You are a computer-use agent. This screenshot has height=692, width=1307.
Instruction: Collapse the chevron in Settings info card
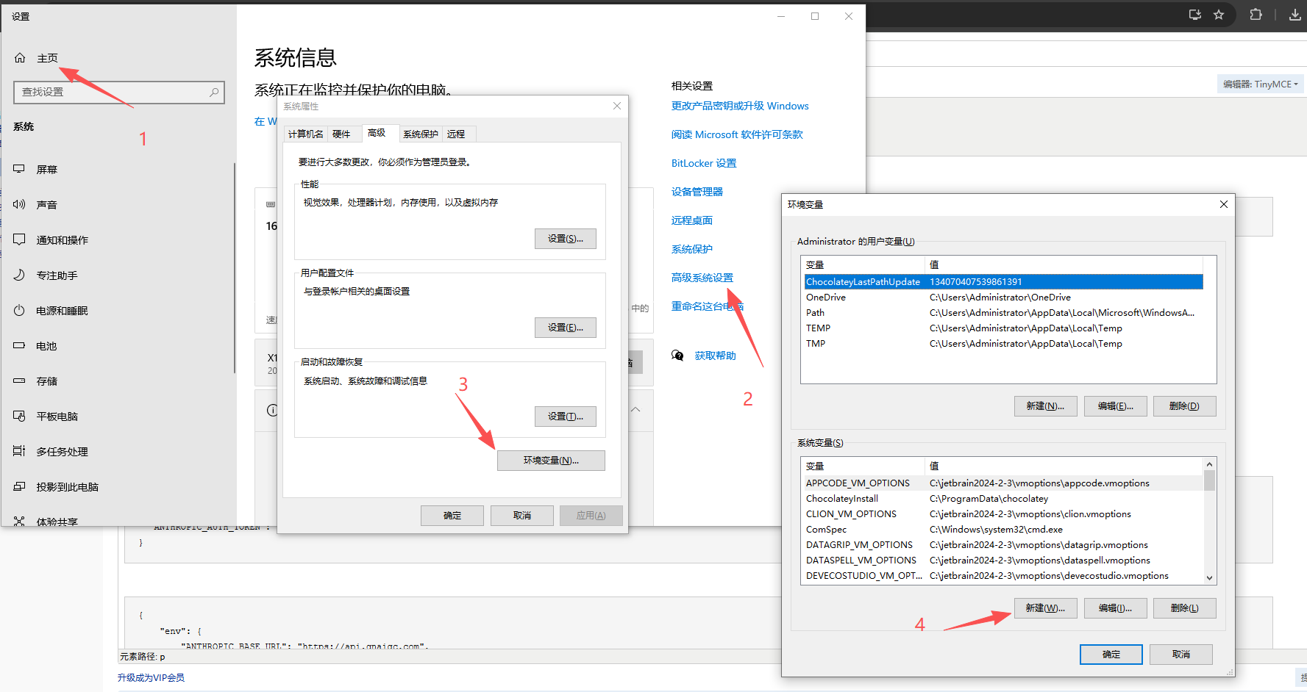pos(635,409)
